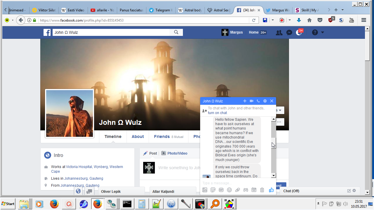The image size is (374, 210).
Task: Expand the Facebook account dropdown arrow
Action: tap(323, 33)
